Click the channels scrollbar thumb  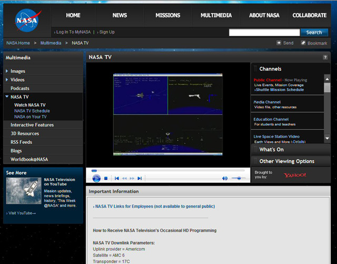point(327,87)
